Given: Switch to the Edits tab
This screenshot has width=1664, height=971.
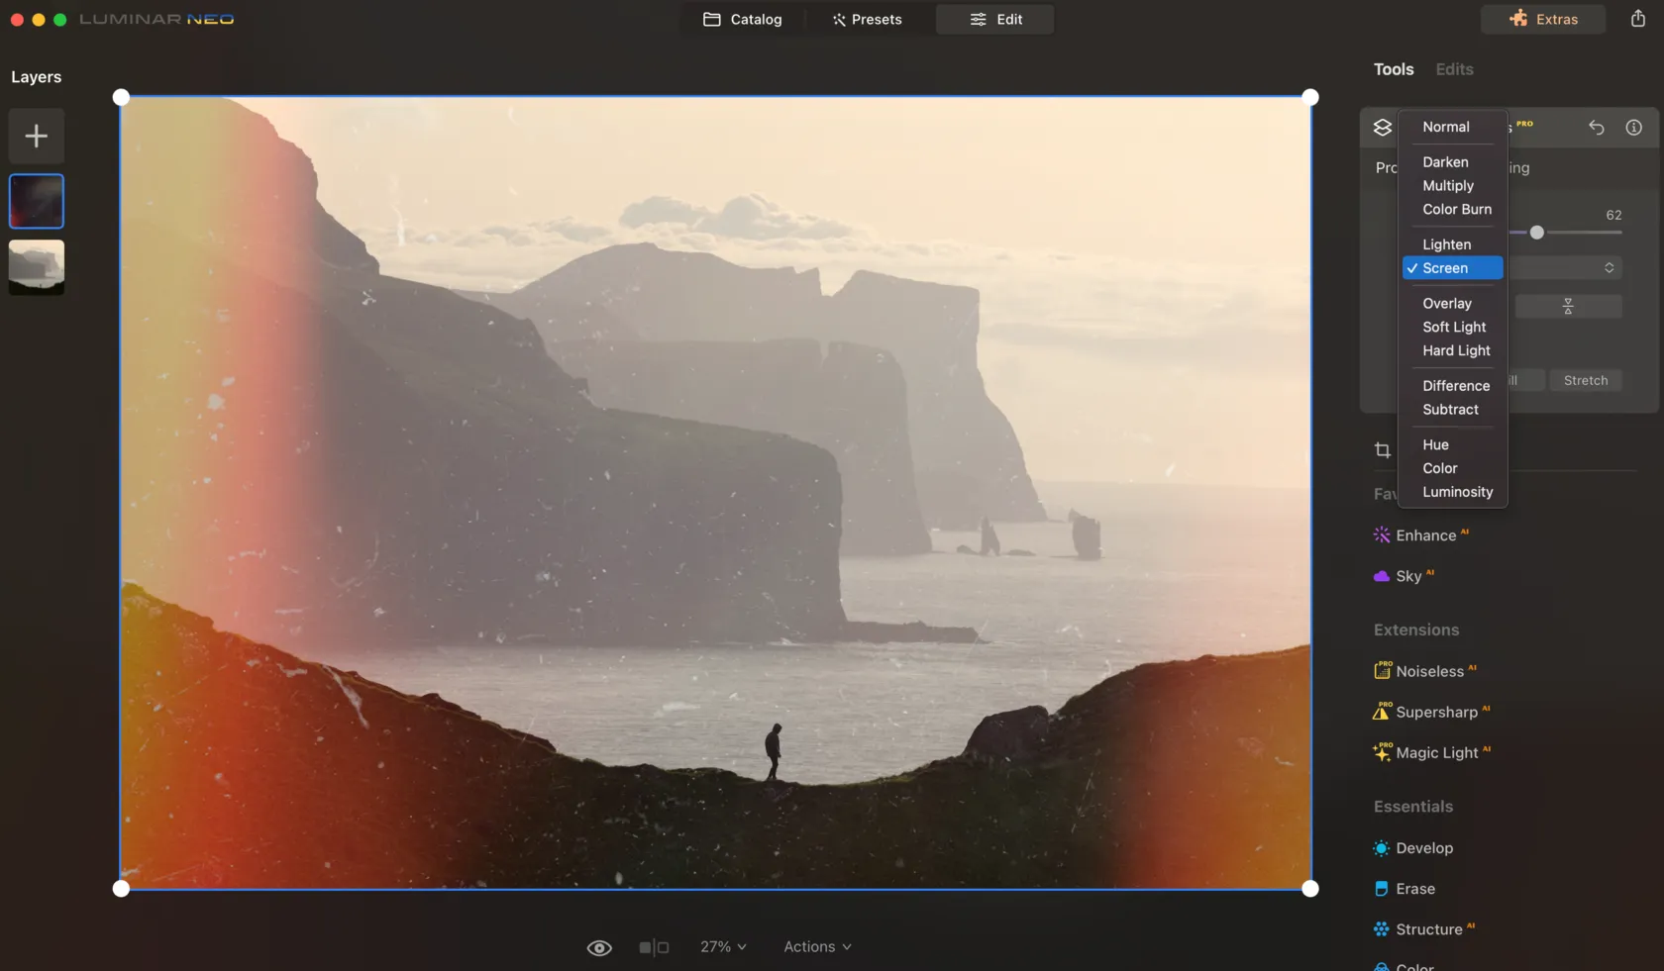Looking at the screenshot, I should click(1454, 69).
